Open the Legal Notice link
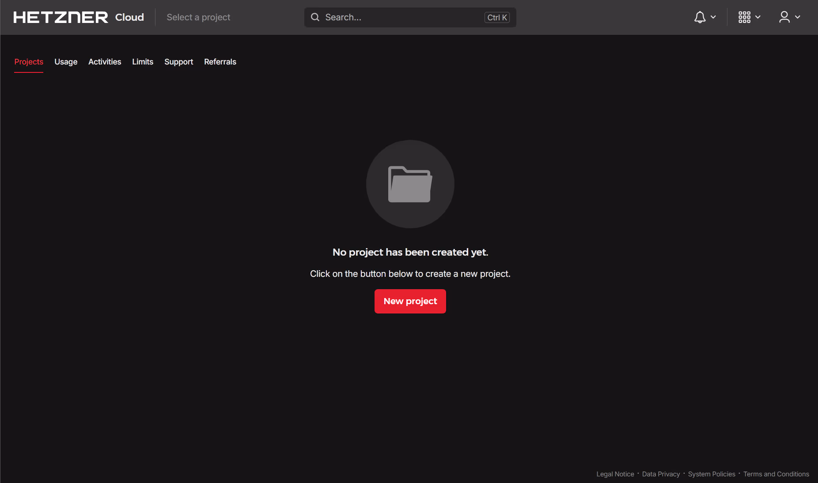Image resolution: width=818 pixels, height=483 pixels. (x=615, y=474)
